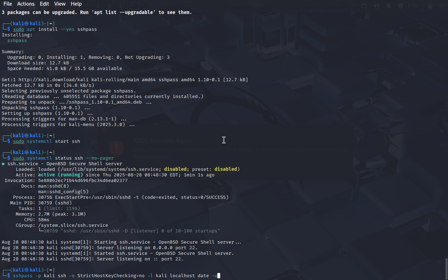The image size is (448, 280).
Task: Click the faint terminal launcher icon in panel
Action: [x=135, y=6]
